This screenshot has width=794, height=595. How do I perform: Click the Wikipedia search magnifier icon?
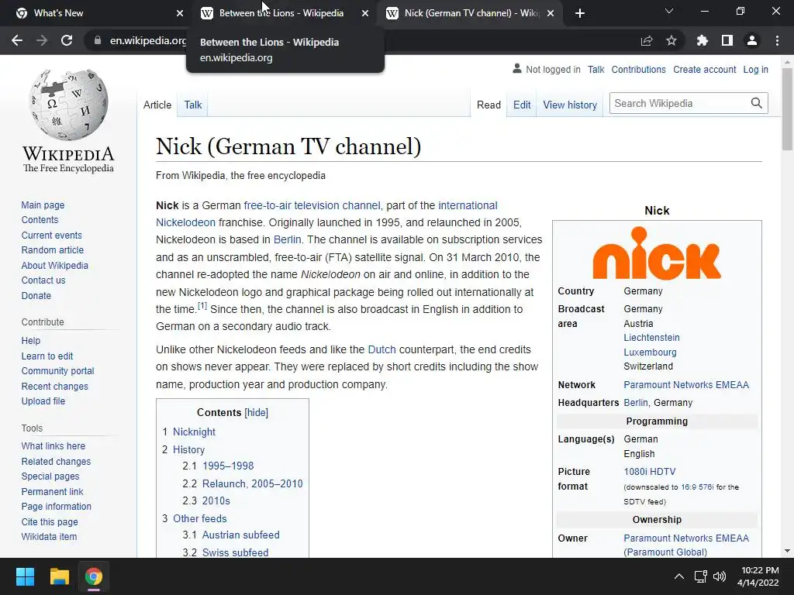point(757,103)
